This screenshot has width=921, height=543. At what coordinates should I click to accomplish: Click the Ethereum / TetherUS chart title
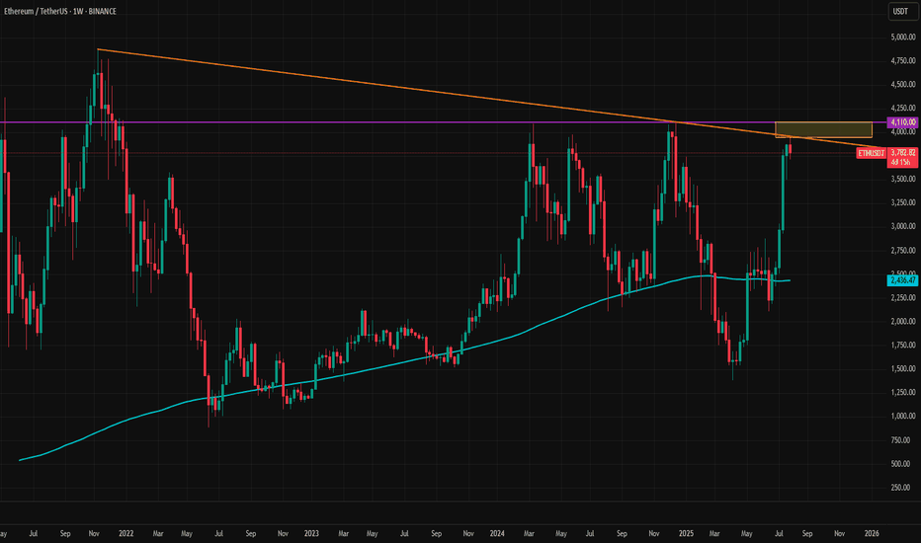click(x=60, y=11)
